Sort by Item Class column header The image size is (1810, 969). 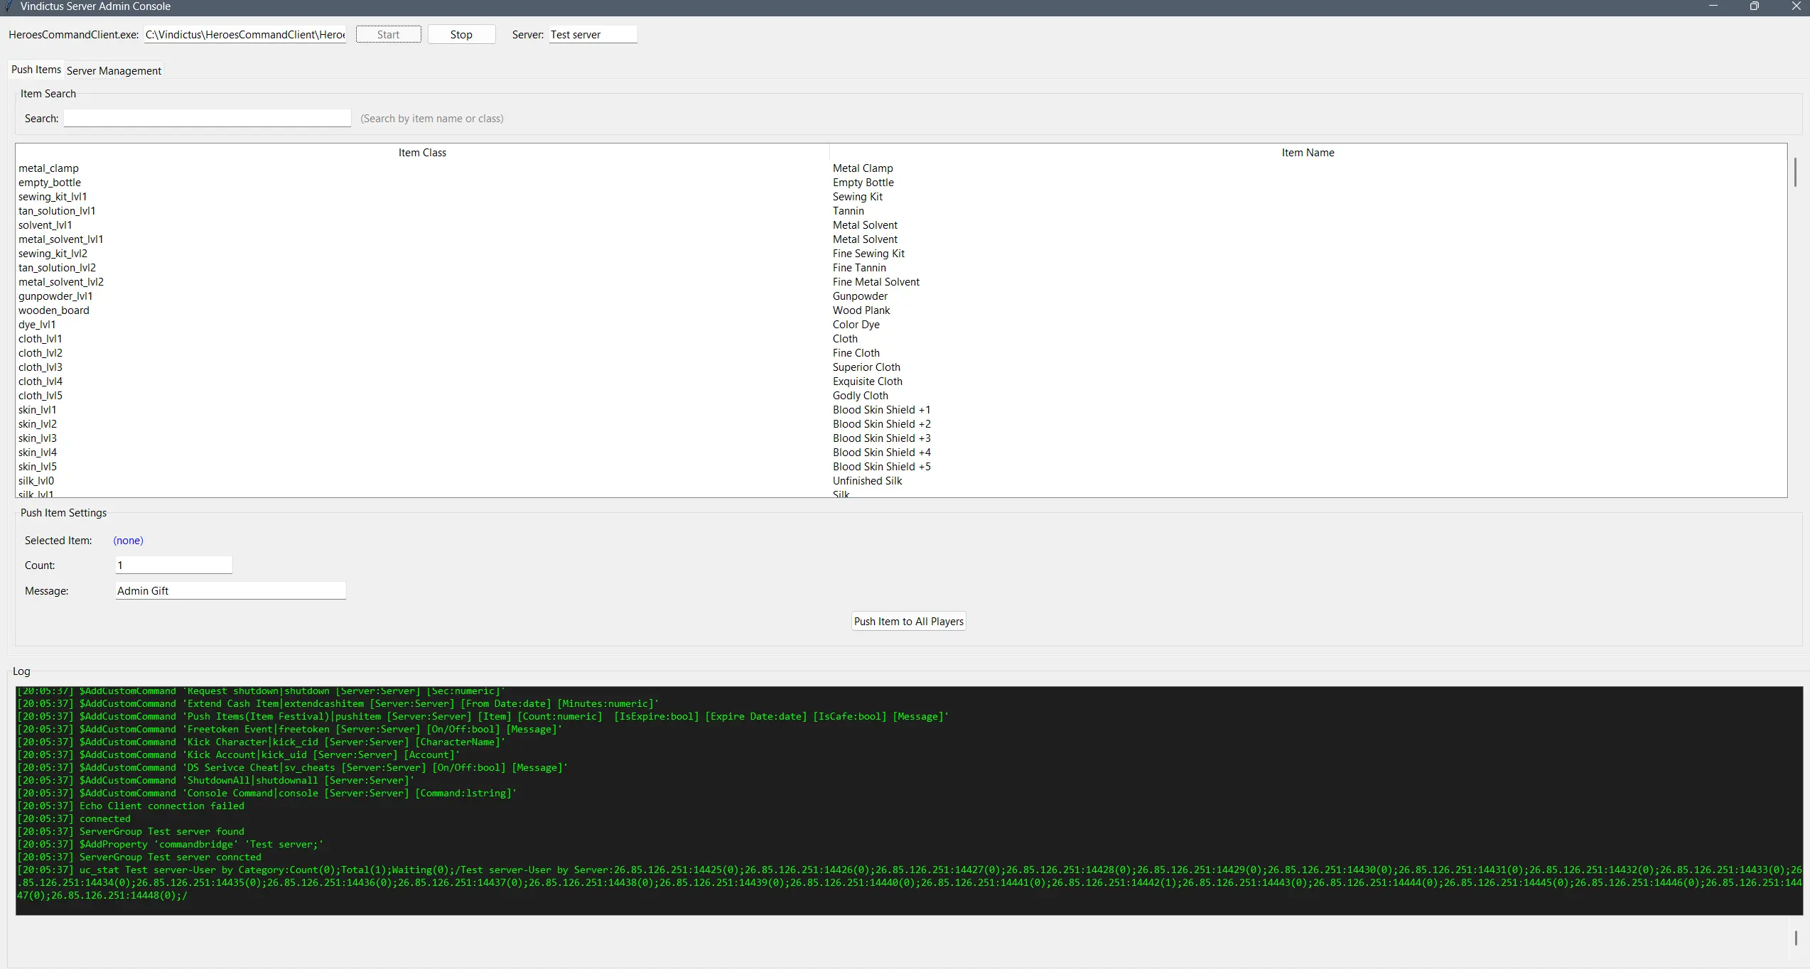[x=422, y=153]
